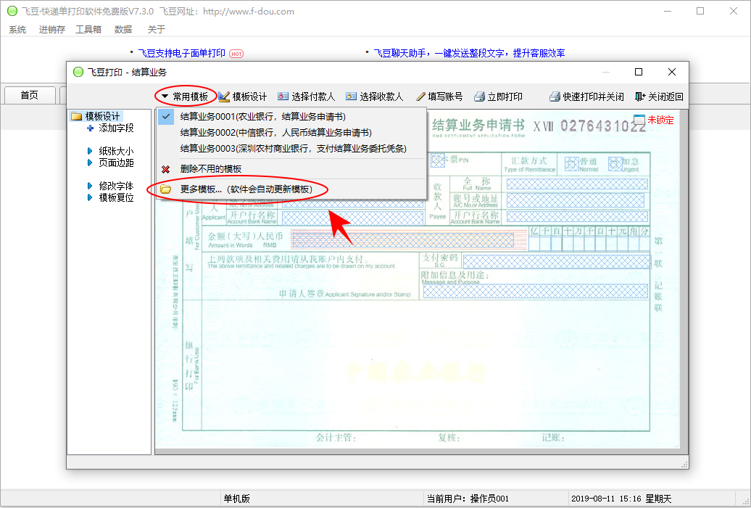Click the 选择收款人 card icon
Screen dimensions: 751x508
tap(351, 97)
